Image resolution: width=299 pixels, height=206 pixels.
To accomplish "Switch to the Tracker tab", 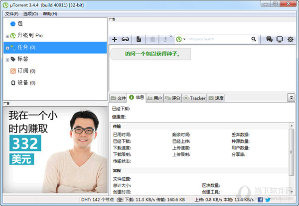I will click(194, 98).
